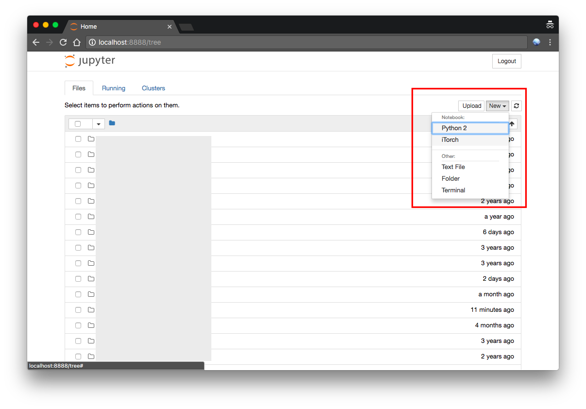
Task: Open the Clusters tab
Action: [x=154, y=88]
